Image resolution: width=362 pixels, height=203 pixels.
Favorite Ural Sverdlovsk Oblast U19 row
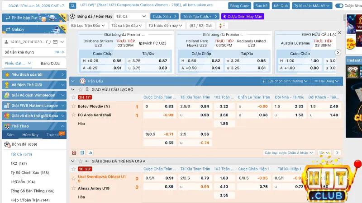coord(73,178)
